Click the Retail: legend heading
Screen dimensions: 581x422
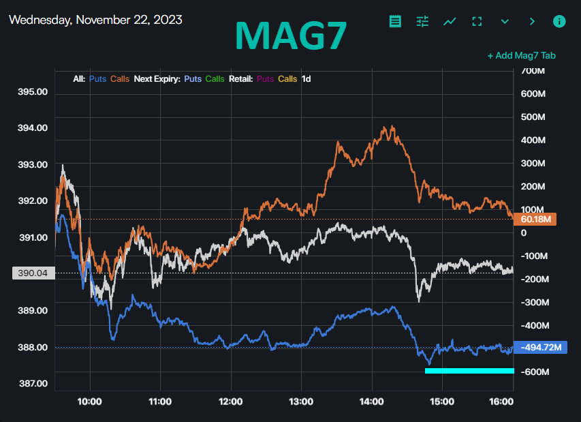(241, 79)
